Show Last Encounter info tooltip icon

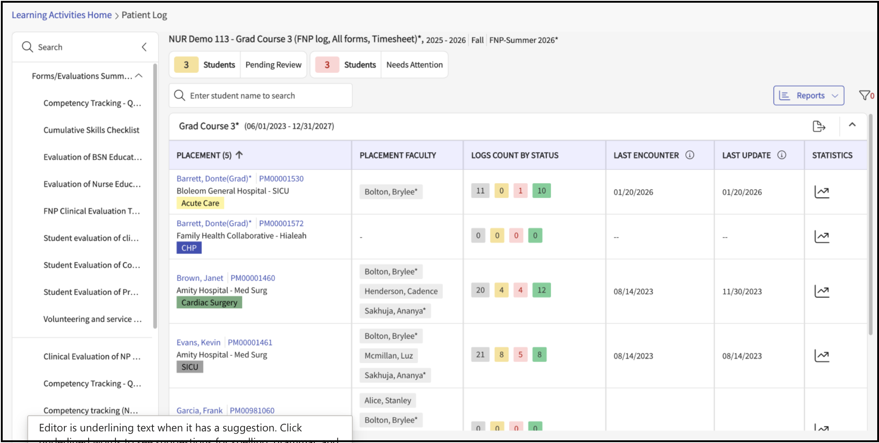pos(690,155)
